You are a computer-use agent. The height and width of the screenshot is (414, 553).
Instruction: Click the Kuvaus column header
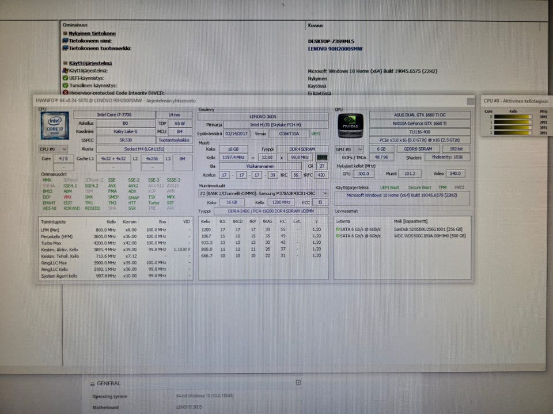pos(315,26)
